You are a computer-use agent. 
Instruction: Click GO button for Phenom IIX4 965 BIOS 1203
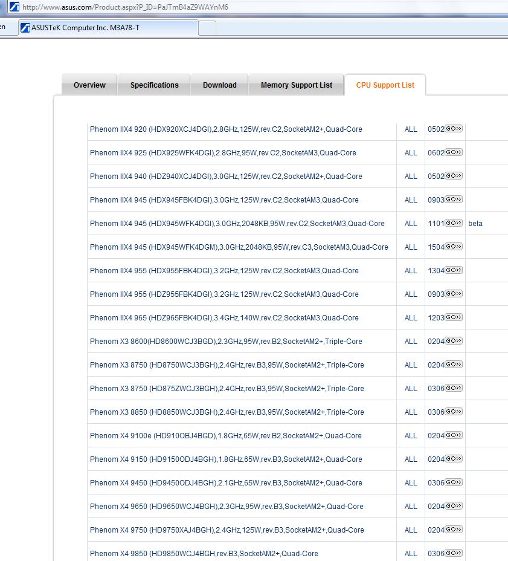point(454,318)
